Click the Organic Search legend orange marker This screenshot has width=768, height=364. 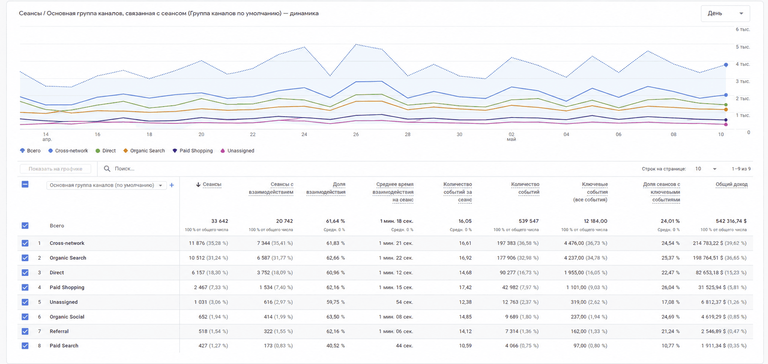126,151
